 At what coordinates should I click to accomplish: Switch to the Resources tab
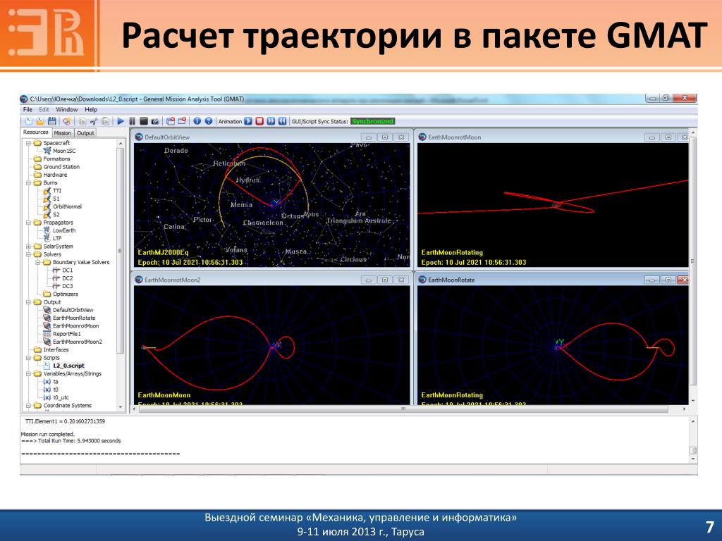35,132
